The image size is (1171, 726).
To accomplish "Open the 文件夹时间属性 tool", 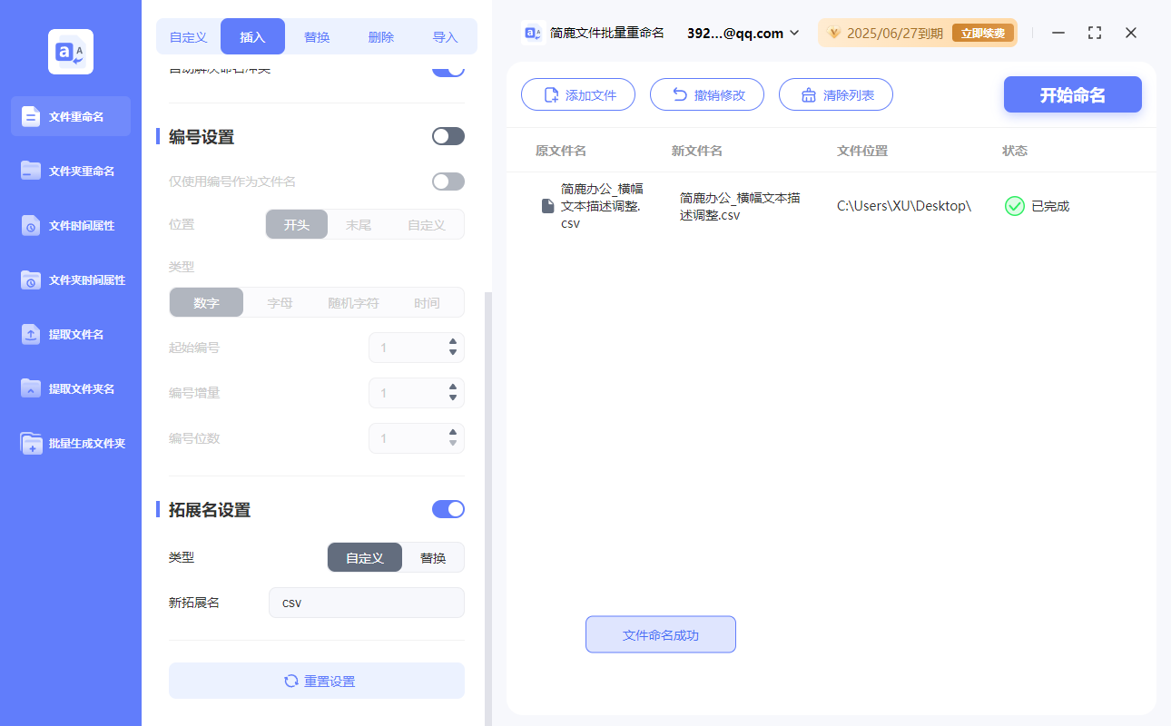I will 70,280.
